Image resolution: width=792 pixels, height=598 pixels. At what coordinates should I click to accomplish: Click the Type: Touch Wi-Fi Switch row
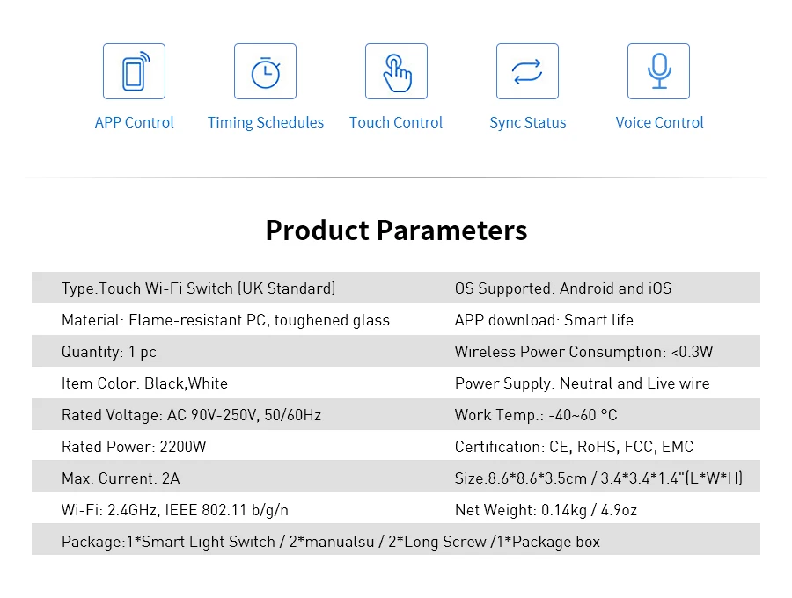199,288
